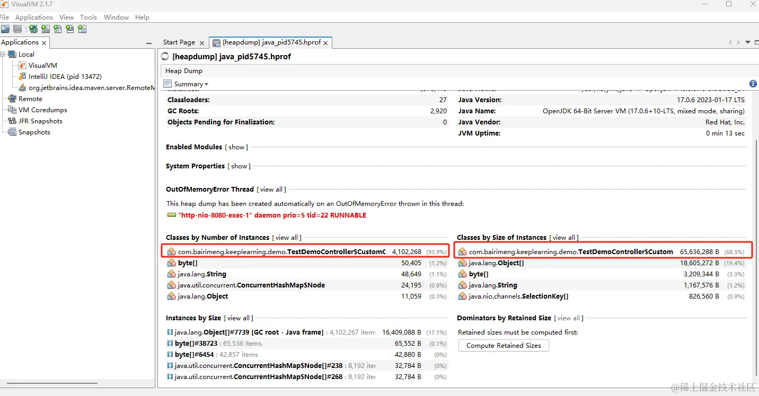Select the org.jetbrains.idea.maven.server application

coord(92,87)
